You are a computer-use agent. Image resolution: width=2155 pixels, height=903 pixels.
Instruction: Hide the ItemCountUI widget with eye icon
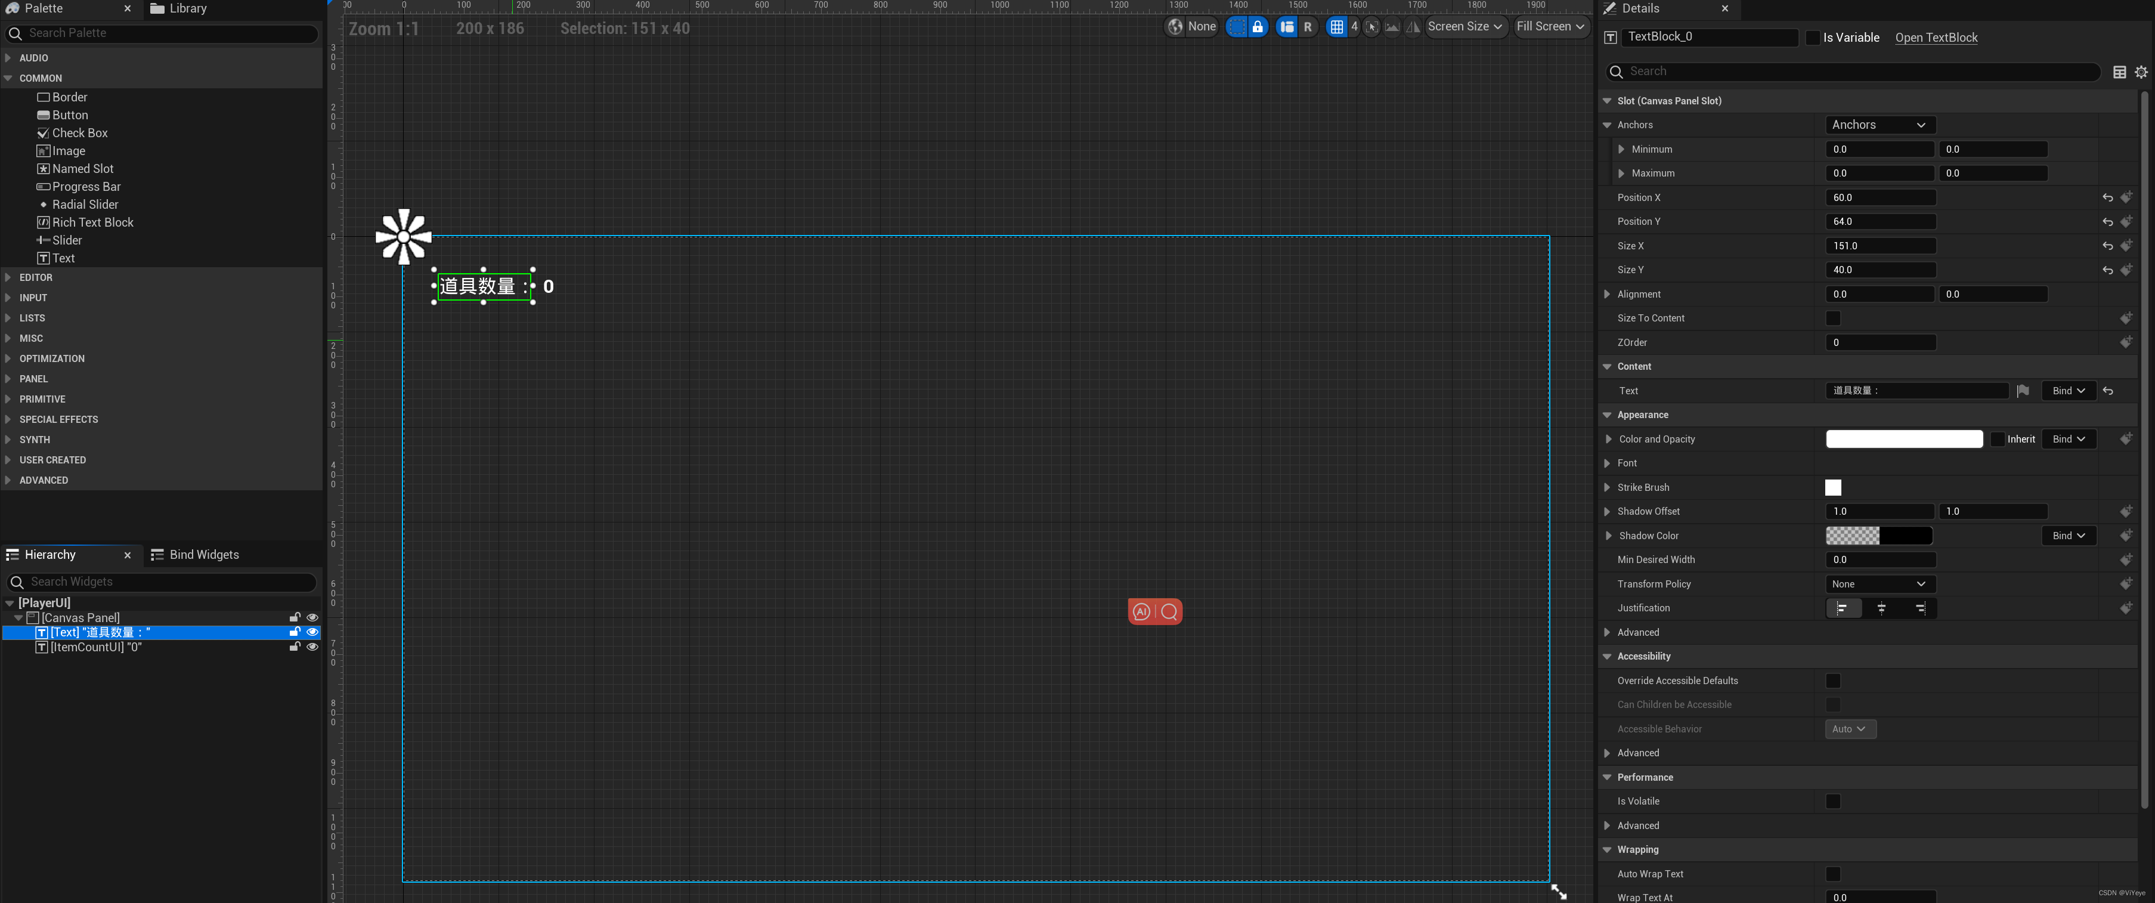[x=312, y=647]
